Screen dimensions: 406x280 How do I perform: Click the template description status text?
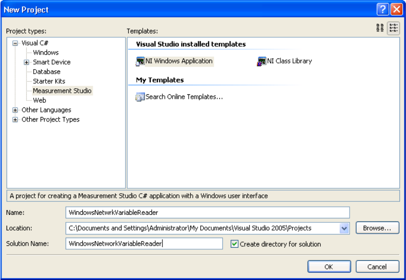[x=139, y=196]
